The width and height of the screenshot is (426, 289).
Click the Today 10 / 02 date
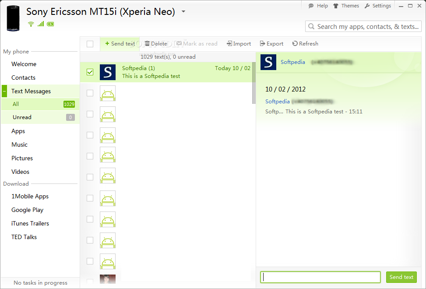[x=232, y=68]
